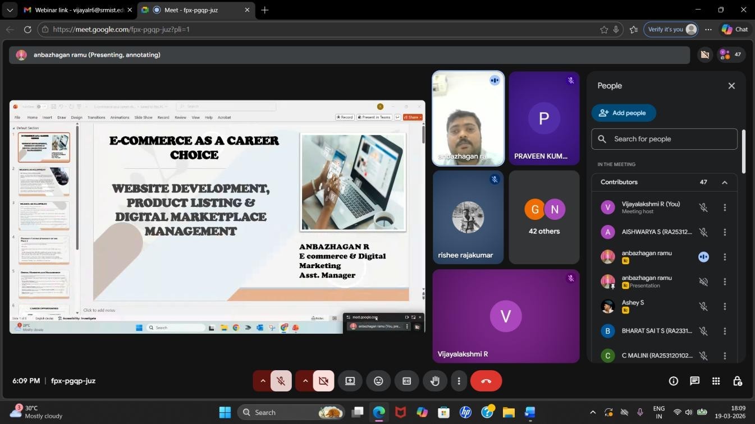The height and width of the screenshot is (424, 755).
Task: Open options for AISHWARYA S
Action: [725, 232]
